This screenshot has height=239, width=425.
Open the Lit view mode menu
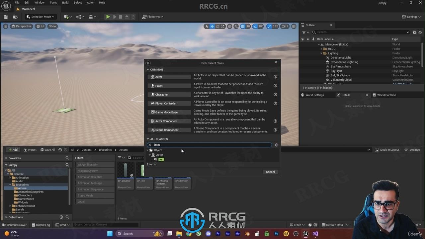point(41,26)
